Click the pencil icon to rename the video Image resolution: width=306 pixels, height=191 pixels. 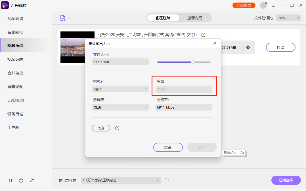click(203, 35)
